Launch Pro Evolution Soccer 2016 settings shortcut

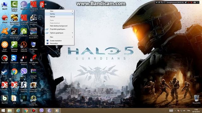coord(14,33)
